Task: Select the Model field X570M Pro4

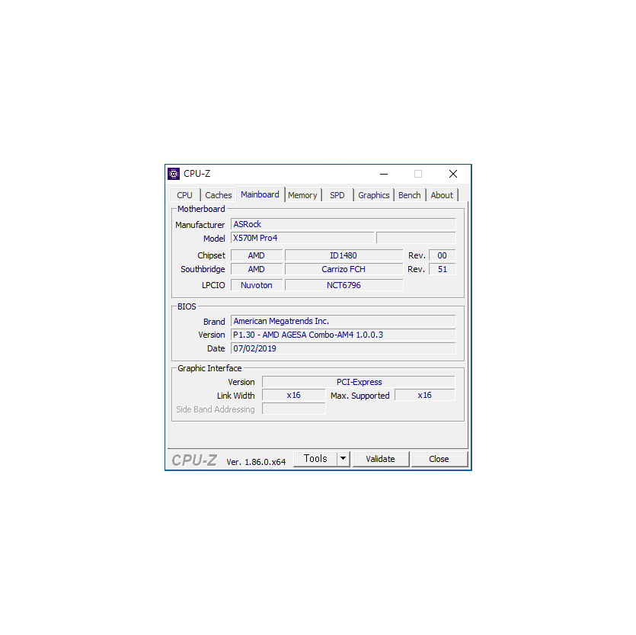Action: coord(302,238)
